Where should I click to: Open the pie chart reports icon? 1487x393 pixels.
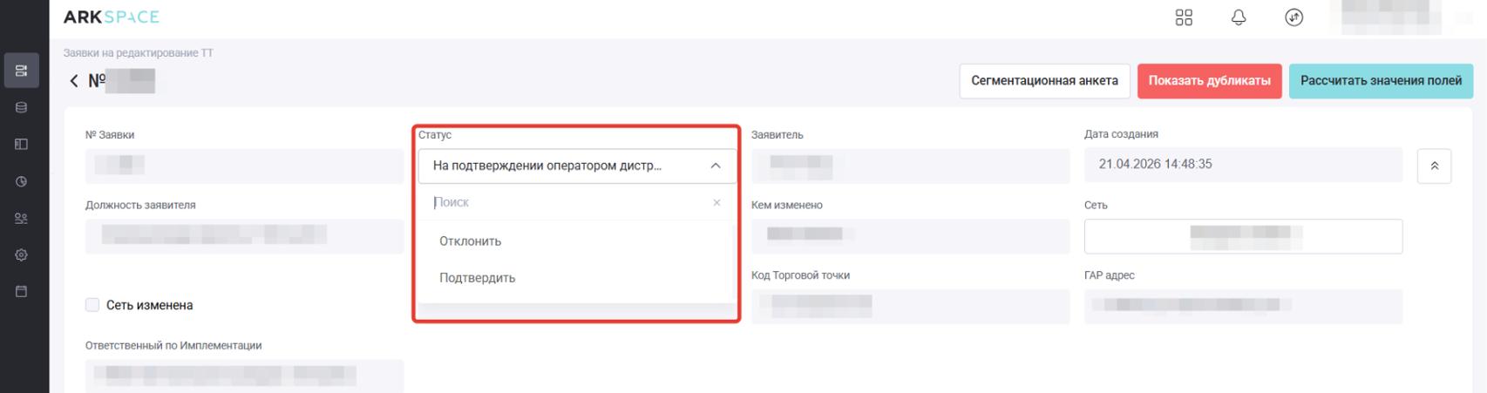tap(22, 181)
